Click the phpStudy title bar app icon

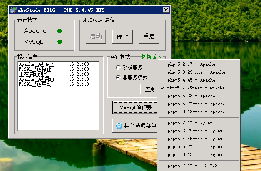pos(13,10)
